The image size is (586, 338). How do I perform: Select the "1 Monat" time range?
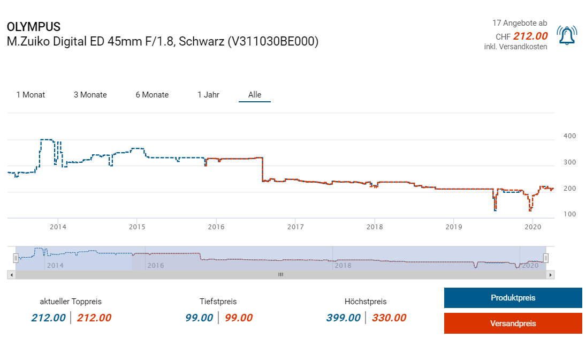click(31, 95)
